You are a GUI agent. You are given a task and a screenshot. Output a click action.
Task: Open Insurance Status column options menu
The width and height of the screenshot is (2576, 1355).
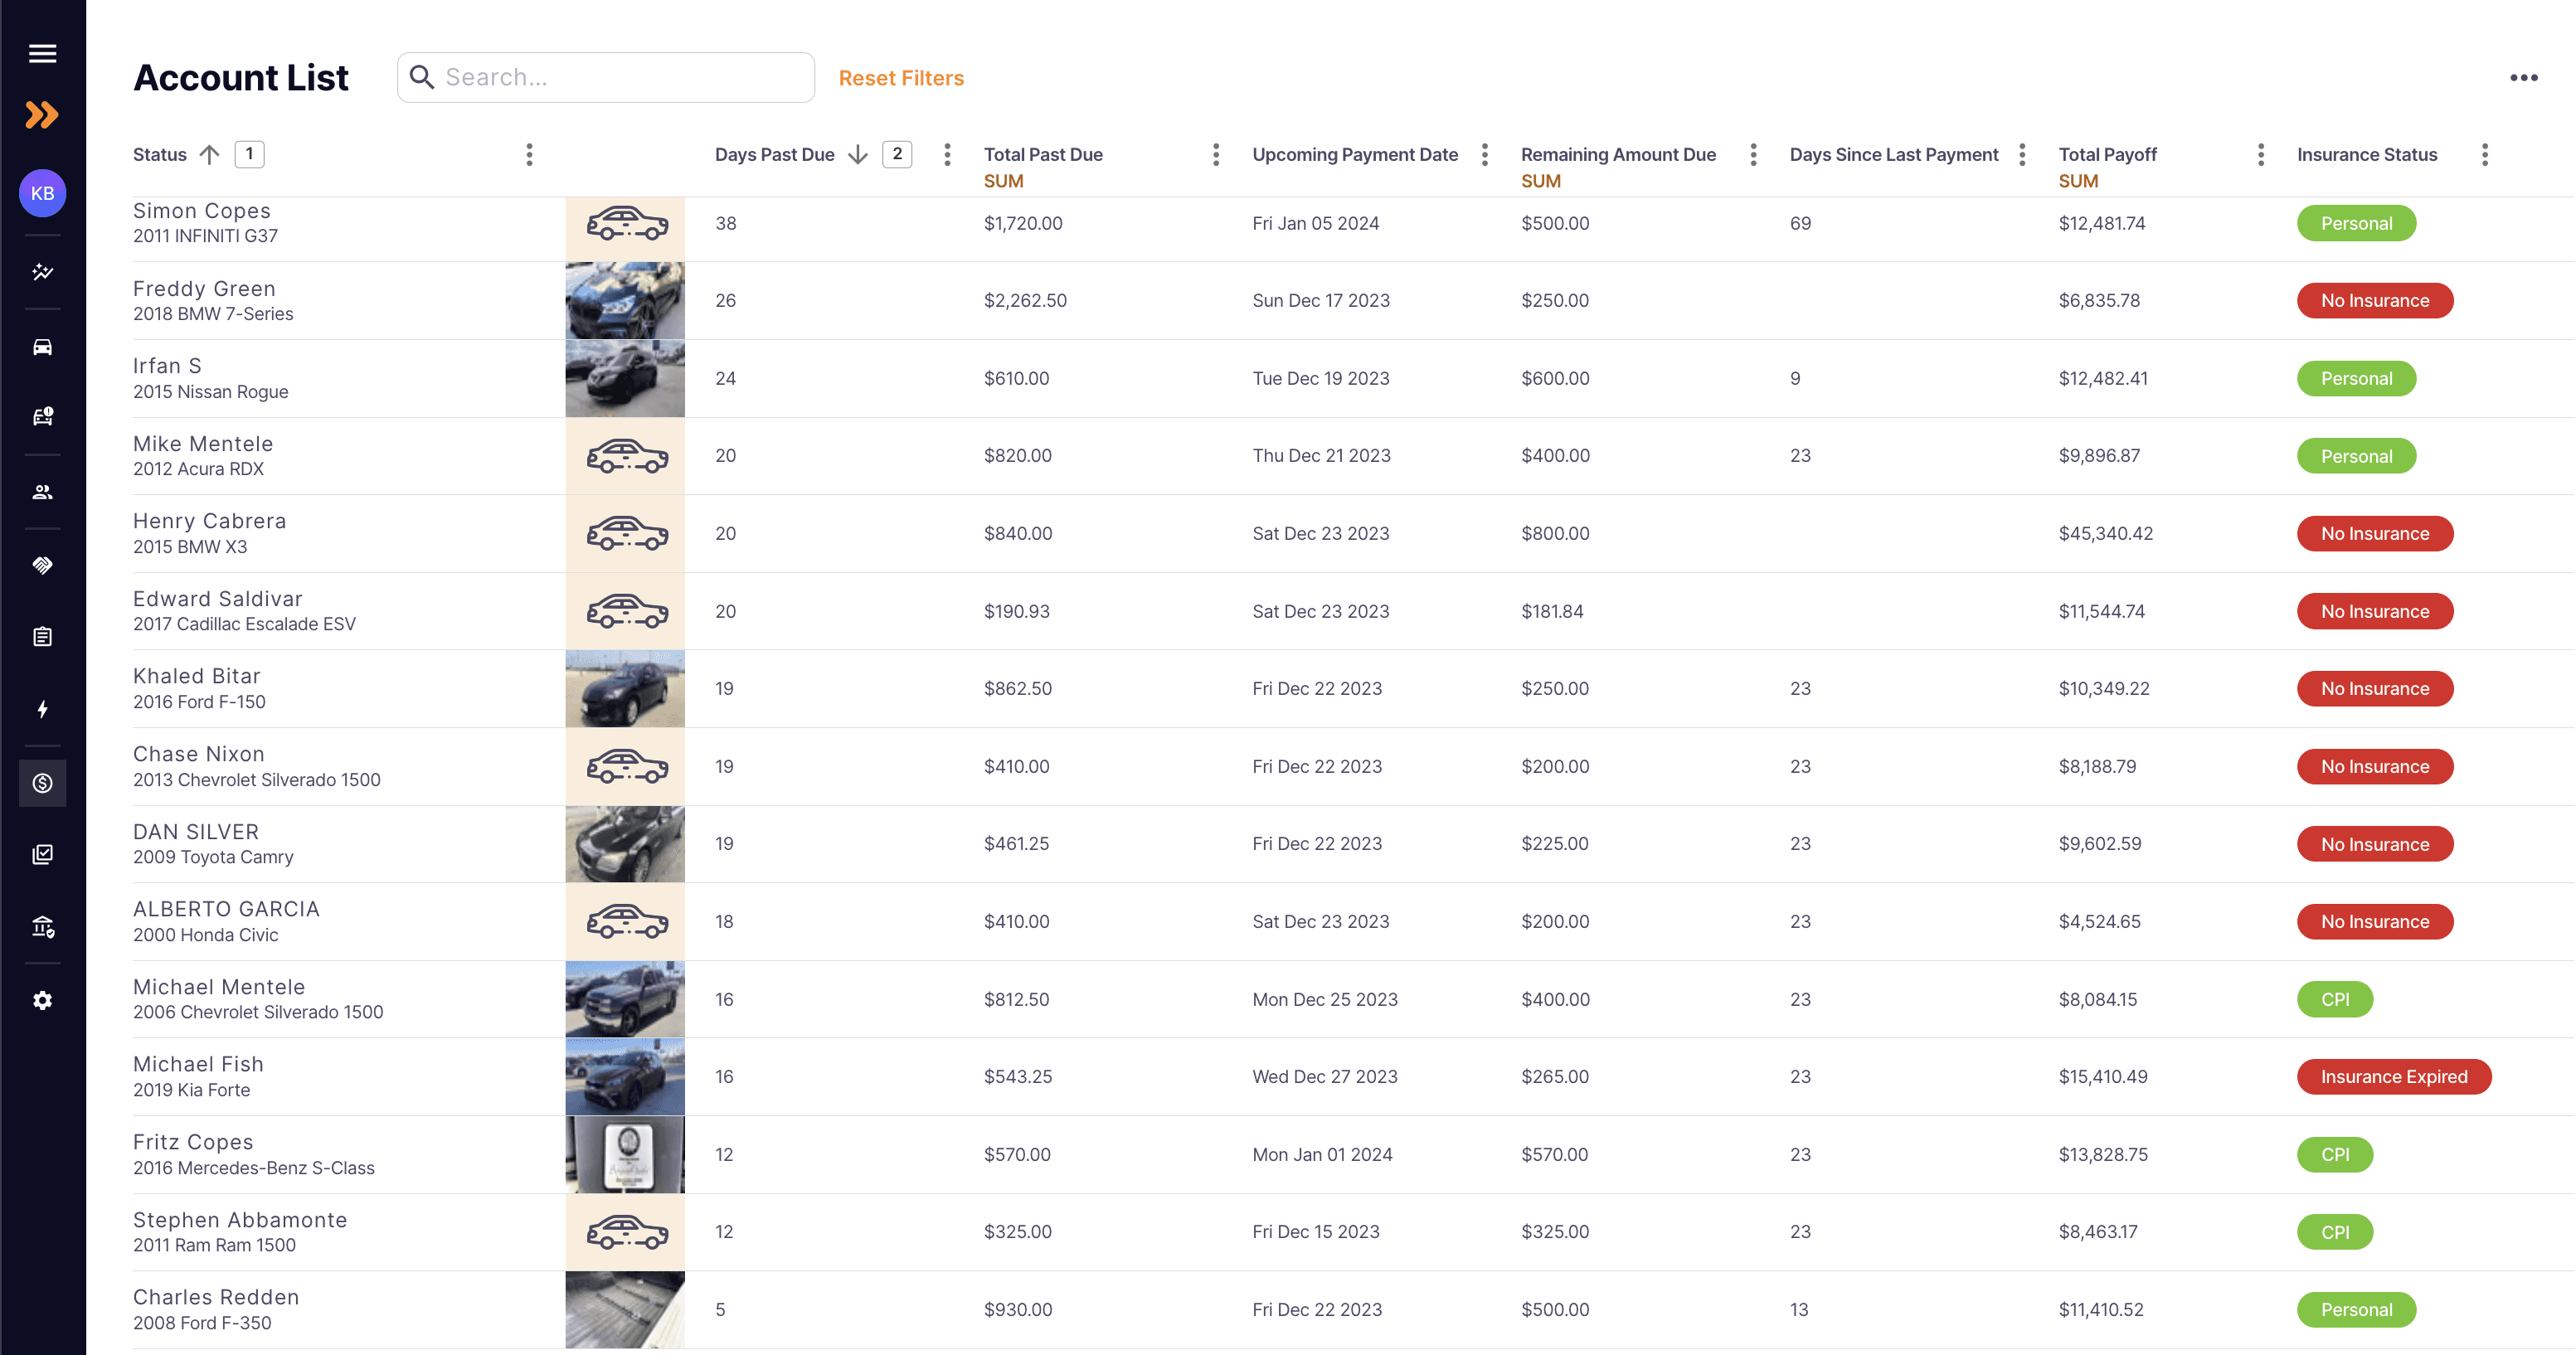click(x=2484, y=154)
